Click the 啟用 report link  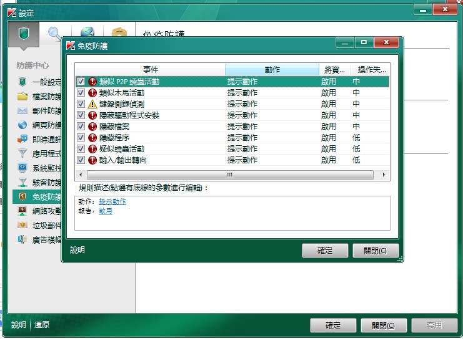point(106,211)
